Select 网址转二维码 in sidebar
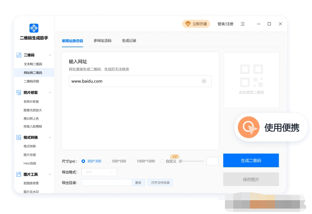This screenshot has height=214, width=312. click(x=34, y=73)
